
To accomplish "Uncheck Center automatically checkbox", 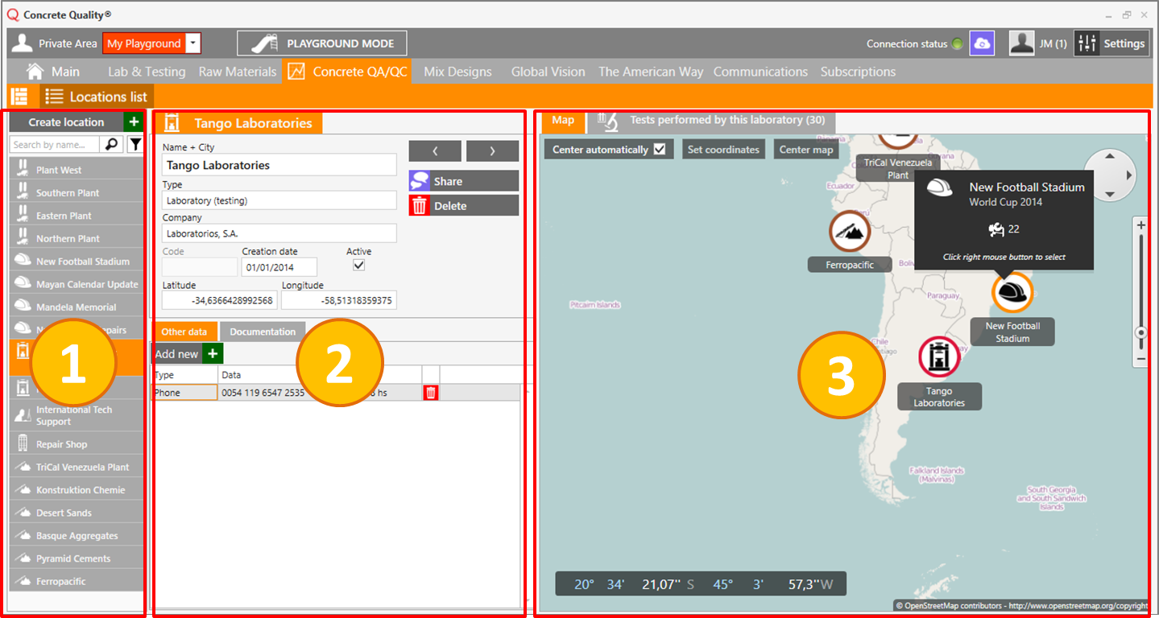I will (x=660, y=150).
